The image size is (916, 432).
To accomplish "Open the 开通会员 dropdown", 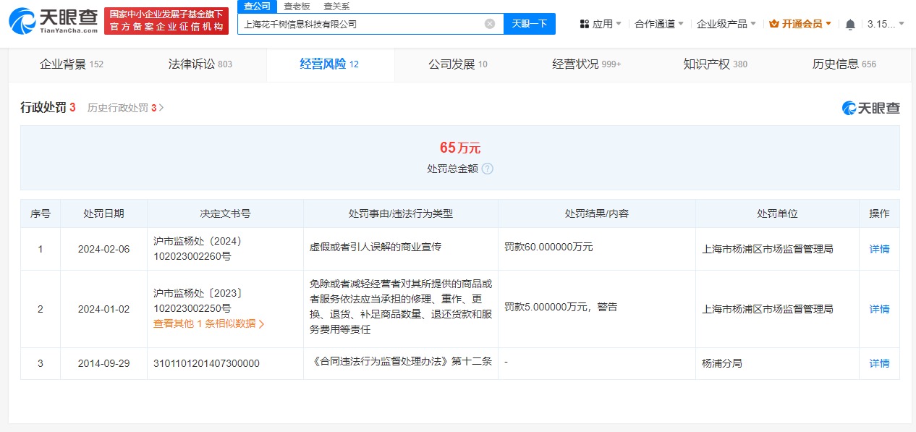I will pos(800,24).
